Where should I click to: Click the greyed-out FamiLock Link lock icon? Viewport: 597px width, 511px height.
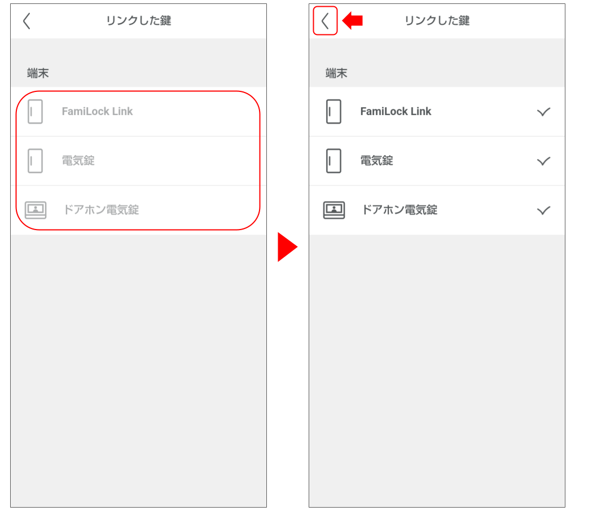[x=36, y=112]
